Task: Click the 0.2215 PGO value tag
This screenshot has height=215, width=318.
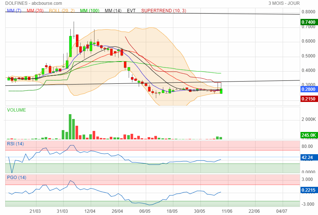Action: point(309,190)
